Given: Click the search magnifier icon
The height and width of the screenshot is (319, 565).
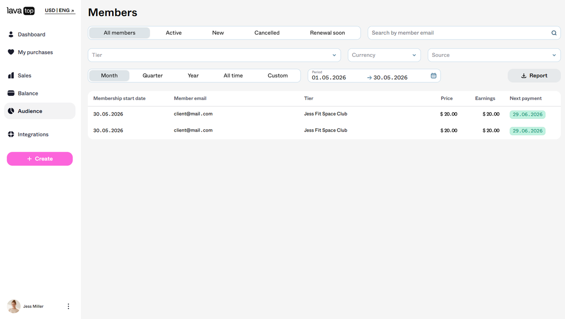Looking at the screenshot, I should [554, 33].
